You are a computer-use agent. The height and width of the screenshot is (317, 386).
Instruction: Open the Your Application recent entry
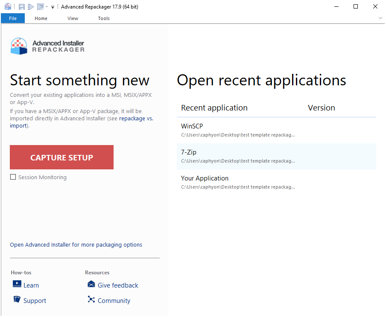point(276,183)
